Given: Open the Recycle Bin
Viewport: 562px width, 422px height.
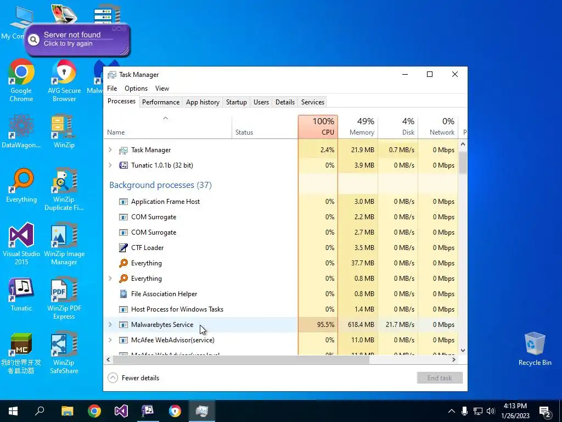Looking at the screenshot, I should [x=535, y=349].
